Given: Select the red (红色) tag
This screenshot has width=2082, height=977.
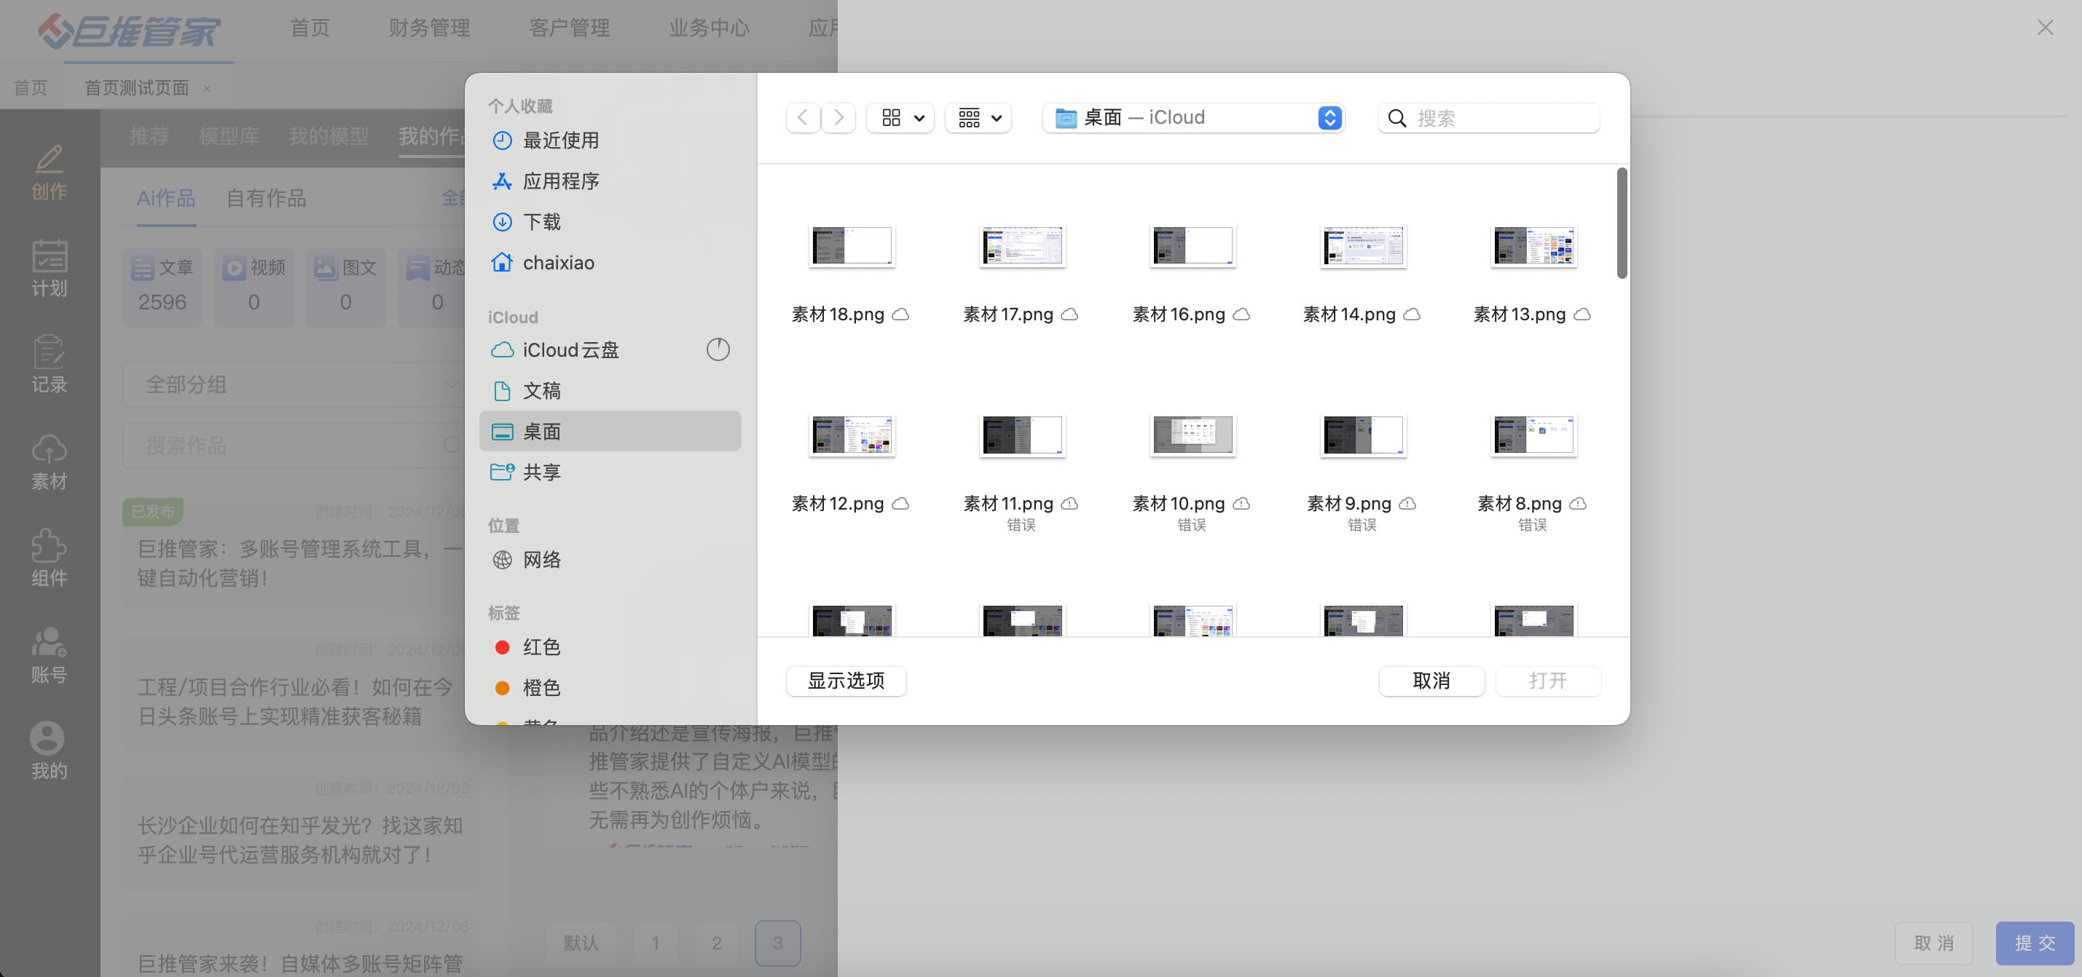Looking at the screenshot, I should [540, 647].
